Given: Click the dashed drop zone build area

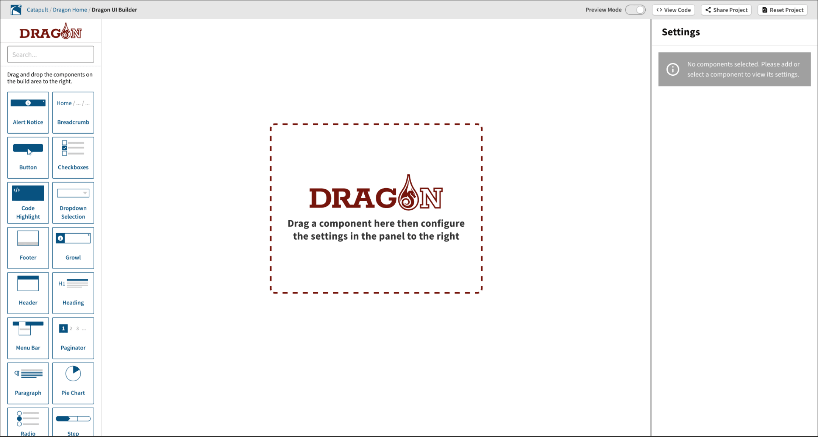Looking at the screenshot, I should pos(376,208).
